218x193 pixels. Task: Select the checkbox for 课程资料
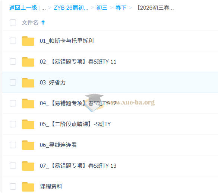13,186
